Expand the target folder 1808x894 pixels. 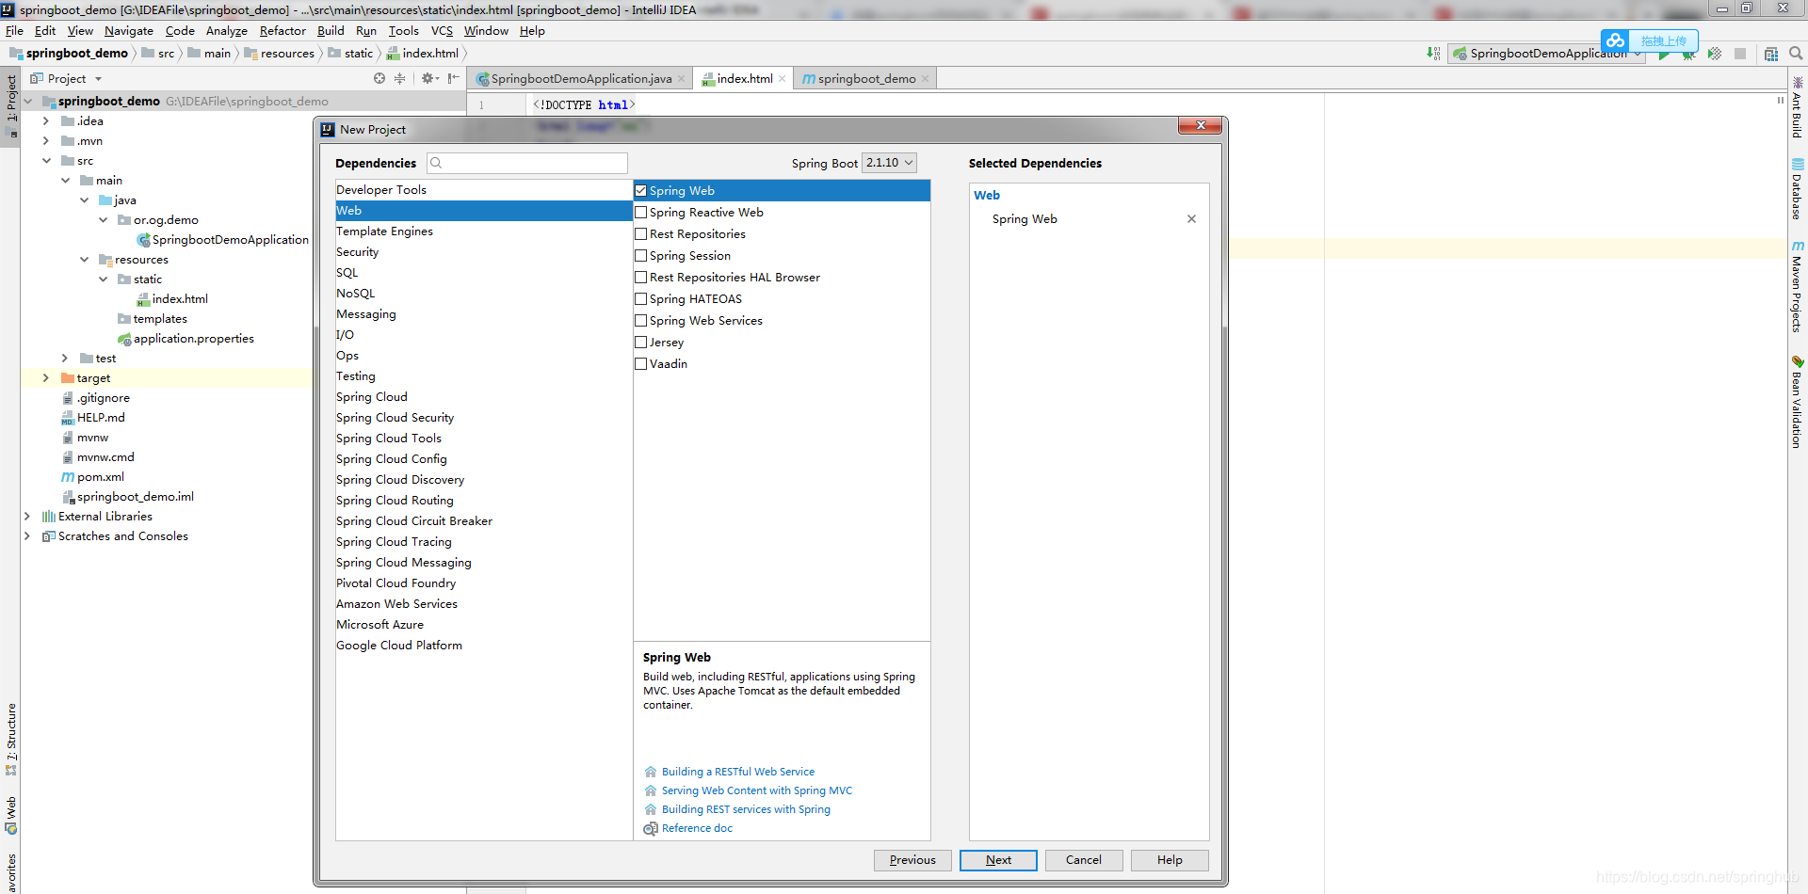tap(45, 378)
